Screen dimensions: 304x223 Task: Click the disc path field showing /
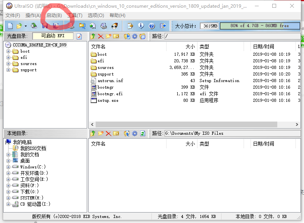tap(232, 36)
